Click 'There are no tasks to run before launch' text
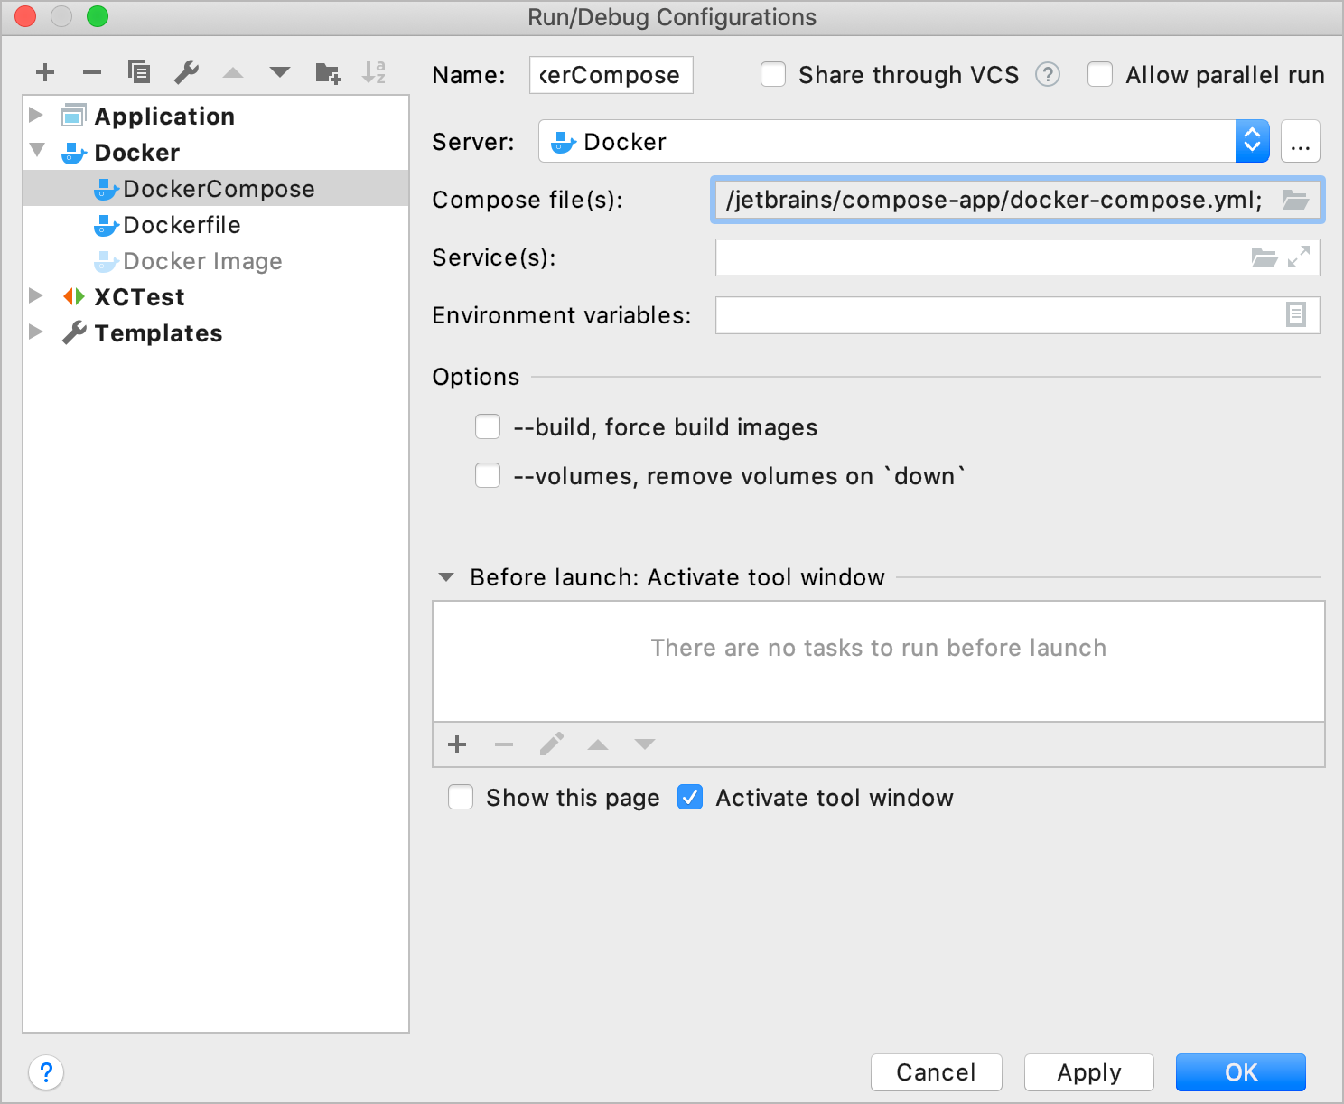Viewport: 1344px width, 1104px height. [879, 648]
